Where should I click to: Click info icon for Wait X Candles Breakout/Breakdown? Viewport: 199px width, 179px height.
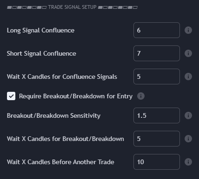point(188,139)
